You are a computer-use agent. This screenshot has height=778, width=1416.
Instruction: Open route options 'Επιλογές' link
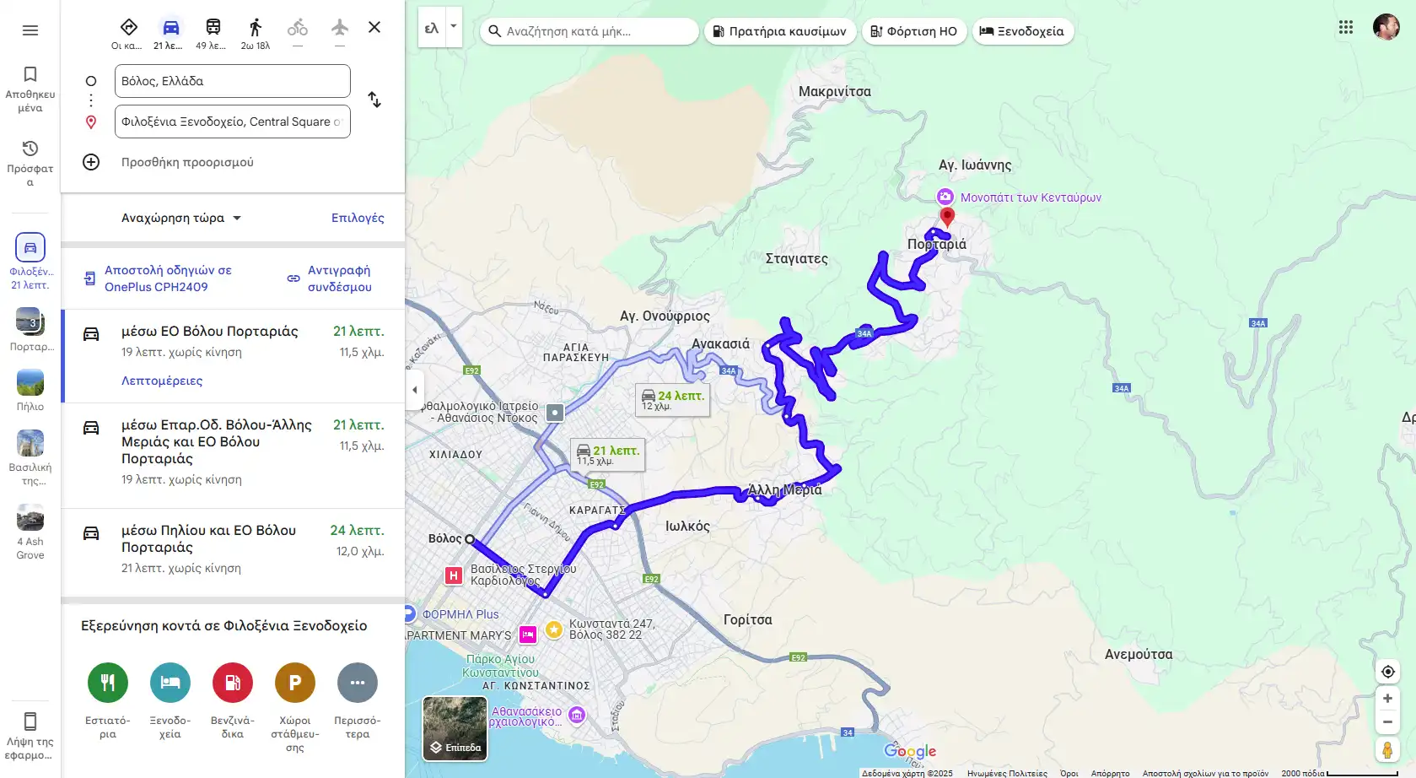pyautogui.click(x=358, y=218)
